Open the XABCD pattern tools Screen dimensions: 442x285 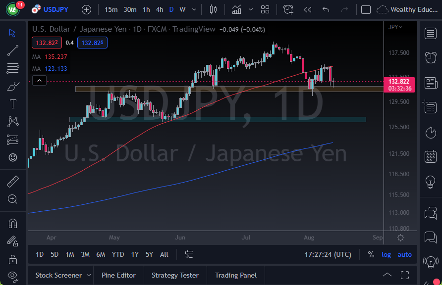pyautogui.click(x=13, y=121)
